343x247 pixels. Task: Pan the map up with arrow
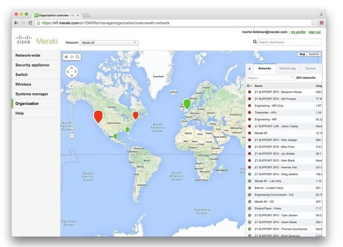[x=72, y=68]
